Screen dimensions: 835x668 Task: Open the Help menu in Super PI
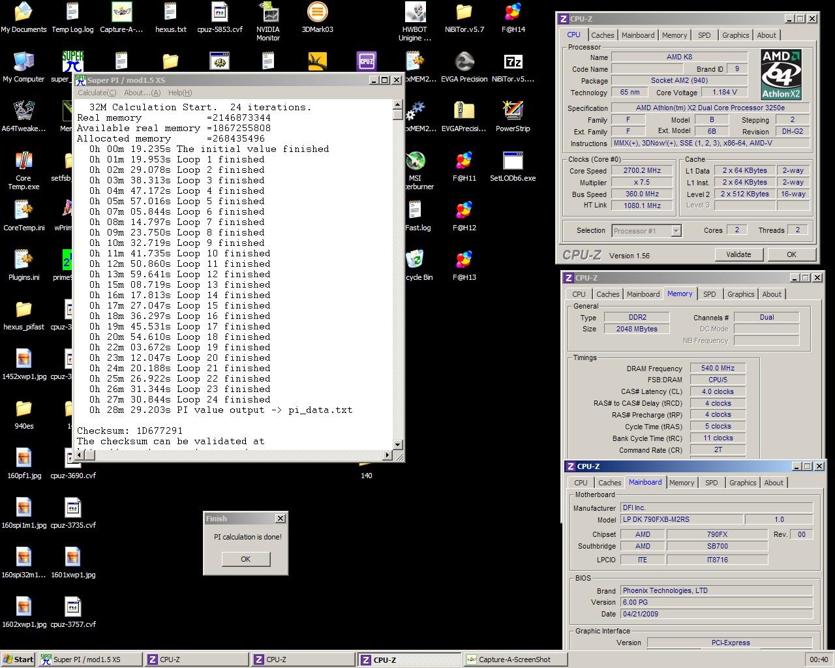click(180, 93)
